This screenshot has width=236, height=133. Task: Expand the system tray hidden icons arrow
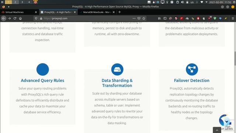pyautogui.click(x=206, y=2)
